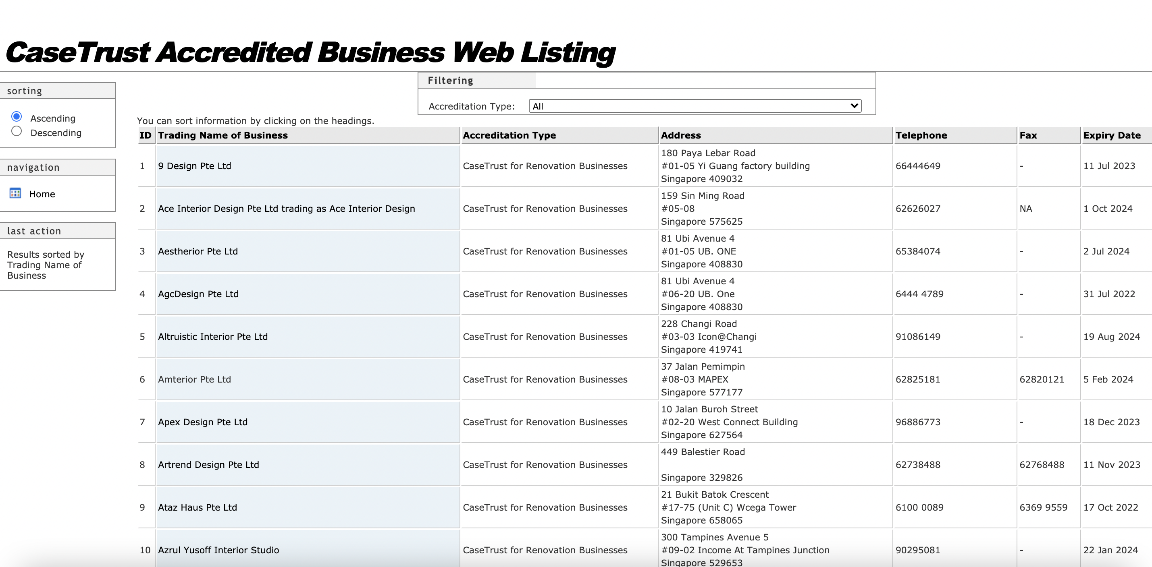This screenshot has height=567, width=1152.
Task: Open the Accreditation Type dropdown
Action: [695, 106]
